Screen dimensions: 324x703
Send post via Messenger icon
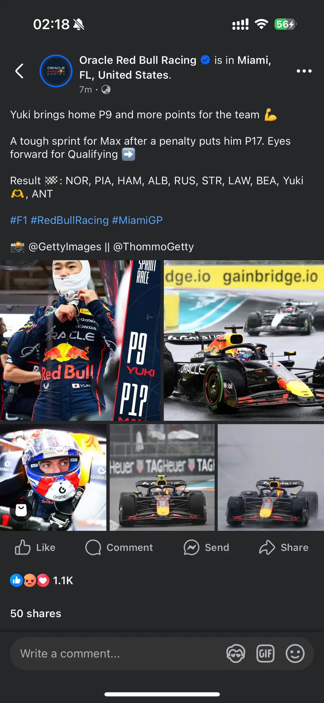206,547
